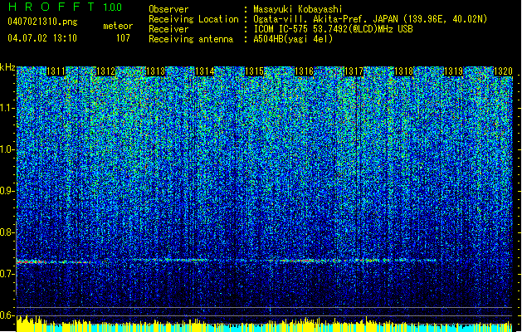Click the Receiving antenna label
Screen dimensions: 522x332
(191, 39)
